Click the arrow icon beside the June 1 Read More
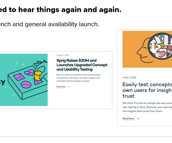 [x=138, y=118]
